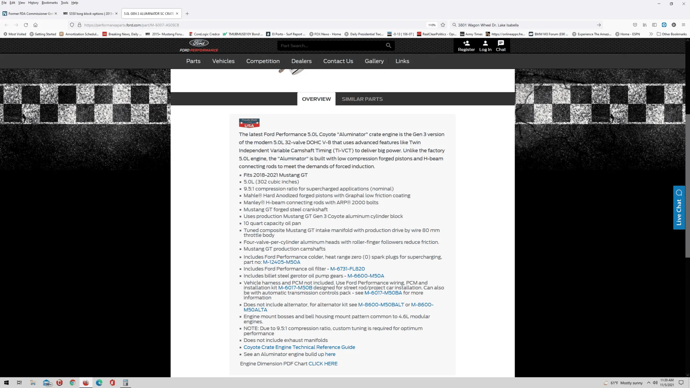Open Other Bookmarks folder
The height and width of the screenshot is (388, 690).
tap(671, 34)
